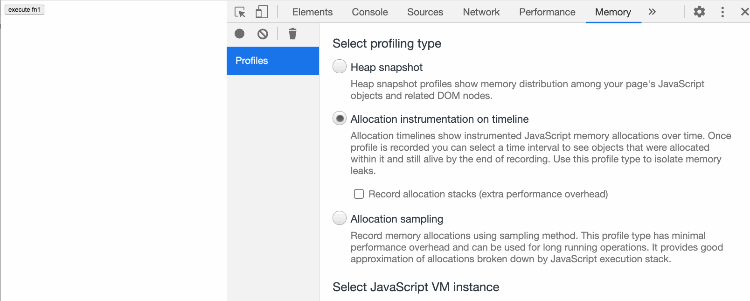Select the Heap snapshot radio button
This screenshot has height=301, width=750.
tap(340, 67)
